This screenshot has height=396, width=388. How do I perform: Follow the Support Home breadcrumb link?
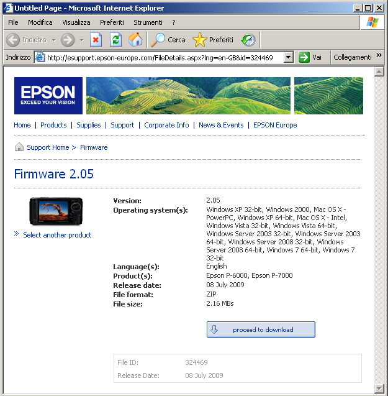point(48,147)
